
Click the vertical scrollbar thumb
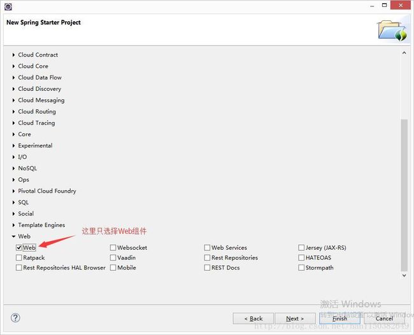pyautogui.click(x=404, y=195)
